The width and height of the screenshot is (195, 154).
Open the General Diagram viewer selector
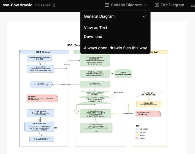126,5
